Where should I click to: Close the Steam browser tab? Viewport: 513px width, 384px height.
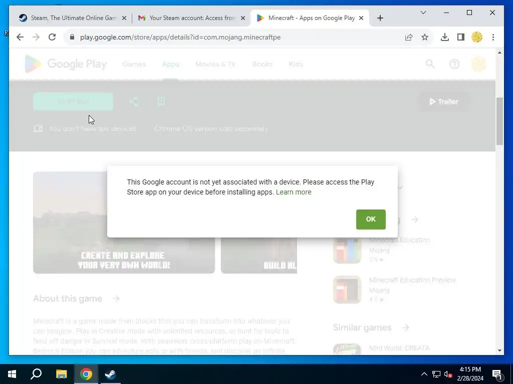(x=124, y=18)
